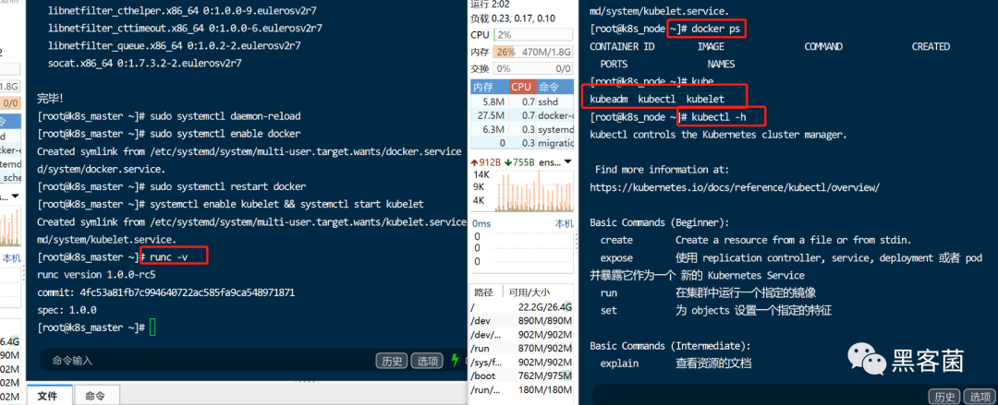Select the /run disk row 870M/902M

522,349
